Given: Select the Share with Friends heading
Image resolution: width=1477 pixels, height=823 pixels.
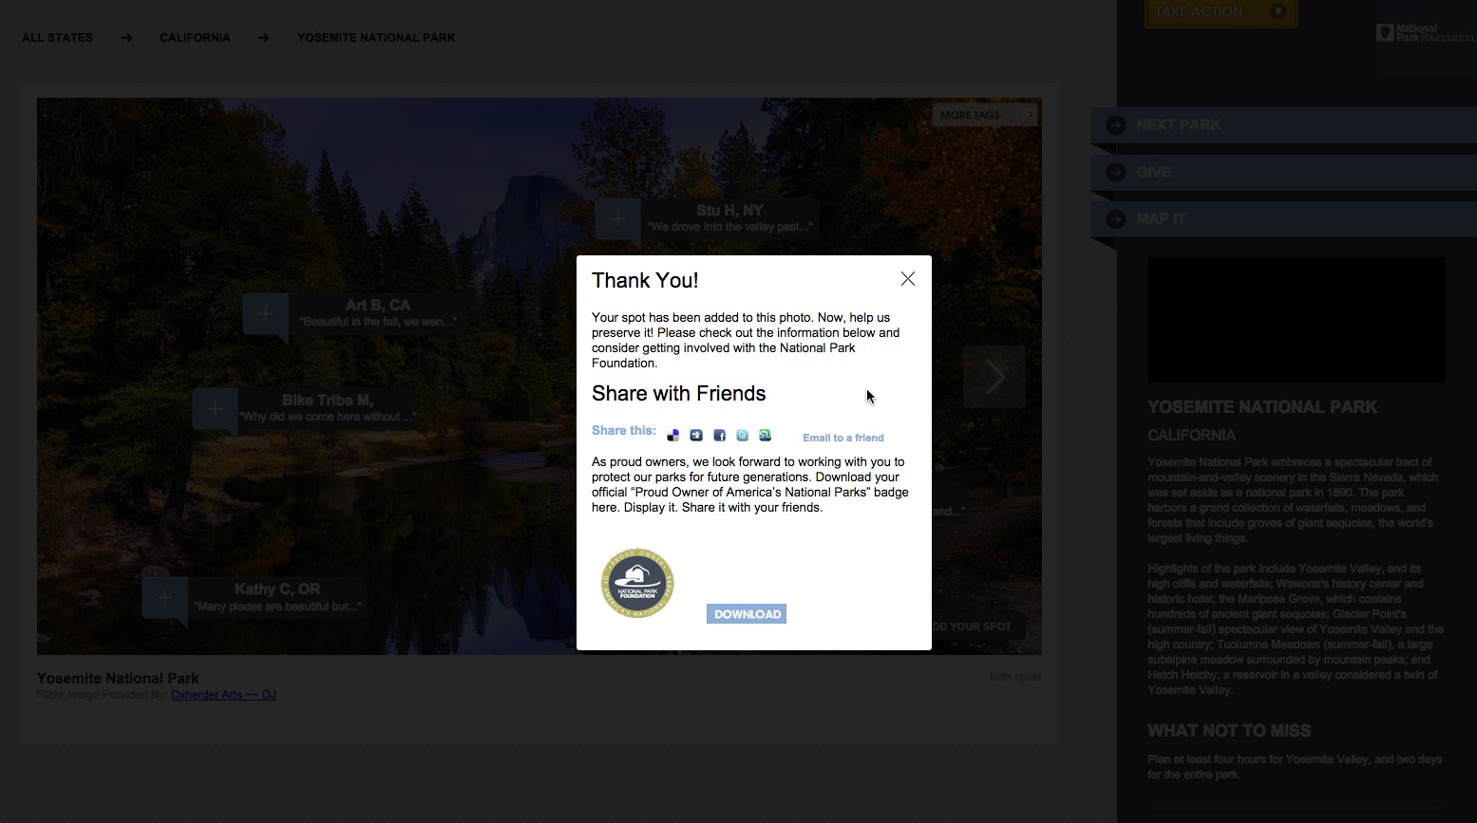Looking at the screenshot, I should point(678,394).
